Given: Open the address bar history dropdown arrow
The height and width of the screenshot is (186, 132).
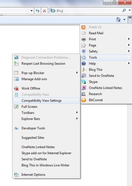Looking at the screenshot, I should point(31,11).
